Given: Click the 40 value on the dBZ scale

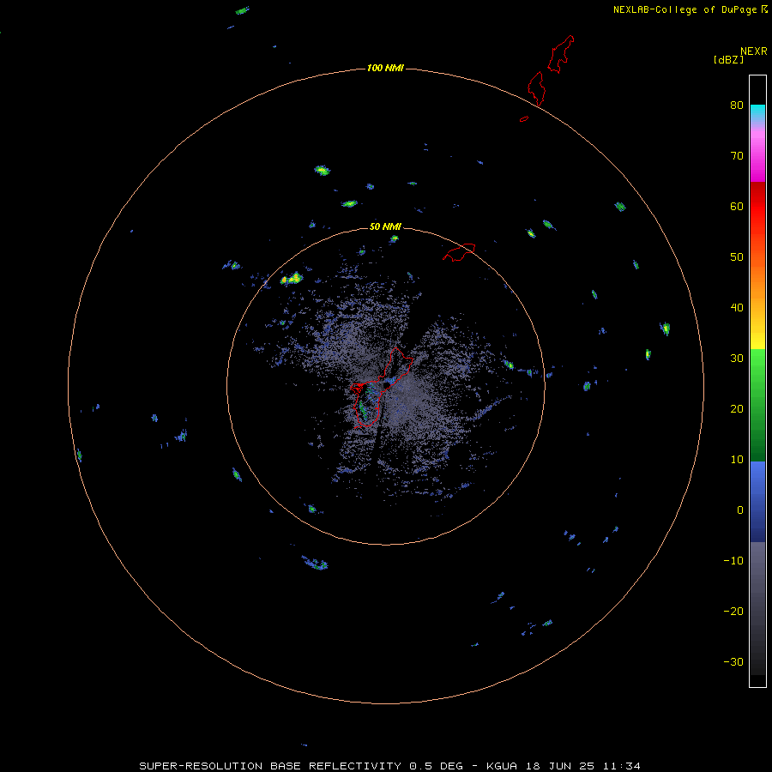Looking at the screenshot, I should coord(737,307).
